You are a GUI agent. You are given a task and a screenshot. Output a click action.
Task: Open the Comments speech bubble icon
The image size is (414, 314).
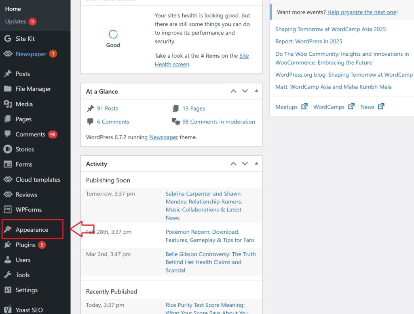[x=8, y=134]
